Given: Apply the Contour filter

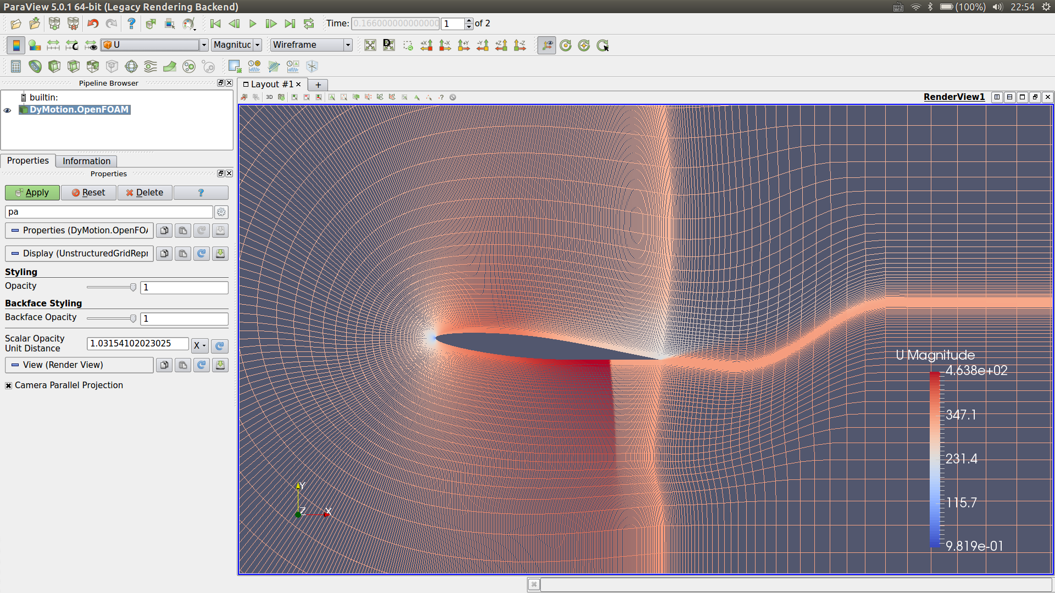Looking at the screenshot, I should [x=35, y=66].
